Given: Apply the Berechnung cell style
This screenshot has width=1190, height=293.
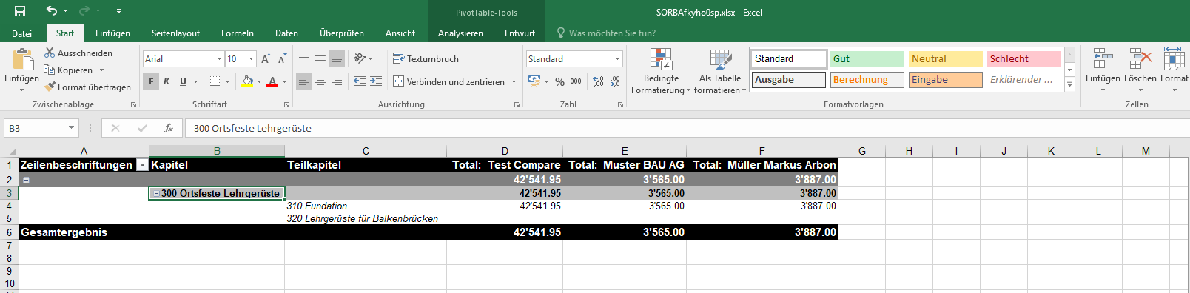Looking at the screenshot, I should point(867,80).
